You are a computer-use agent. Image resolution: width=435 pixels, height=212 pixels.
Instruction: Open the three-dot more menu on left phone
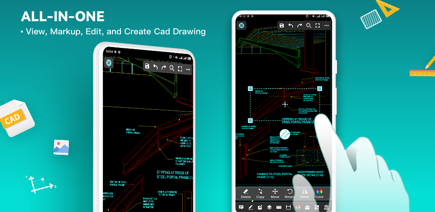pyautogui.click(x=188, y=68)
